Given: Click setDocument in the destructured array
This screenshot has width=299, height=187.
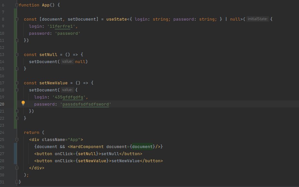Looking at the screenshot, I should (x=82, y=19).
